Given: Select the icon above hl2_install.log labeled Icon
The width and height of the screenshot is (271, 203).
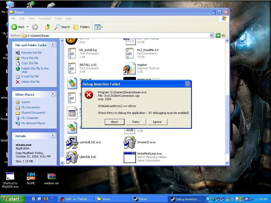Looking at the screenshot, I should (71, 41).
